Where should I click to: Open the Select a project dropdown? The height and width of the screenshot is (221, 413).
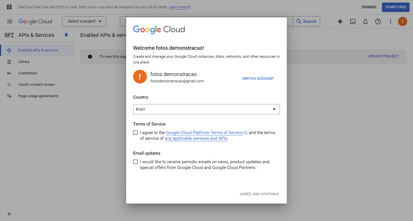[x=84, y=21]
